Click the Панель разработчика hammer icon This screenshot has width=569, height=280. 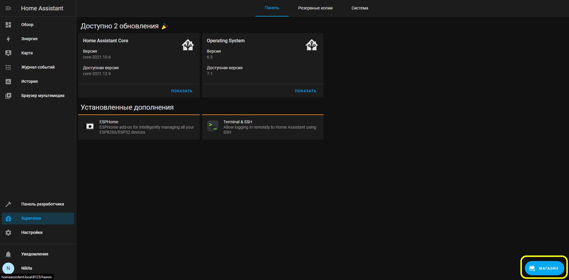pos(8,204)
